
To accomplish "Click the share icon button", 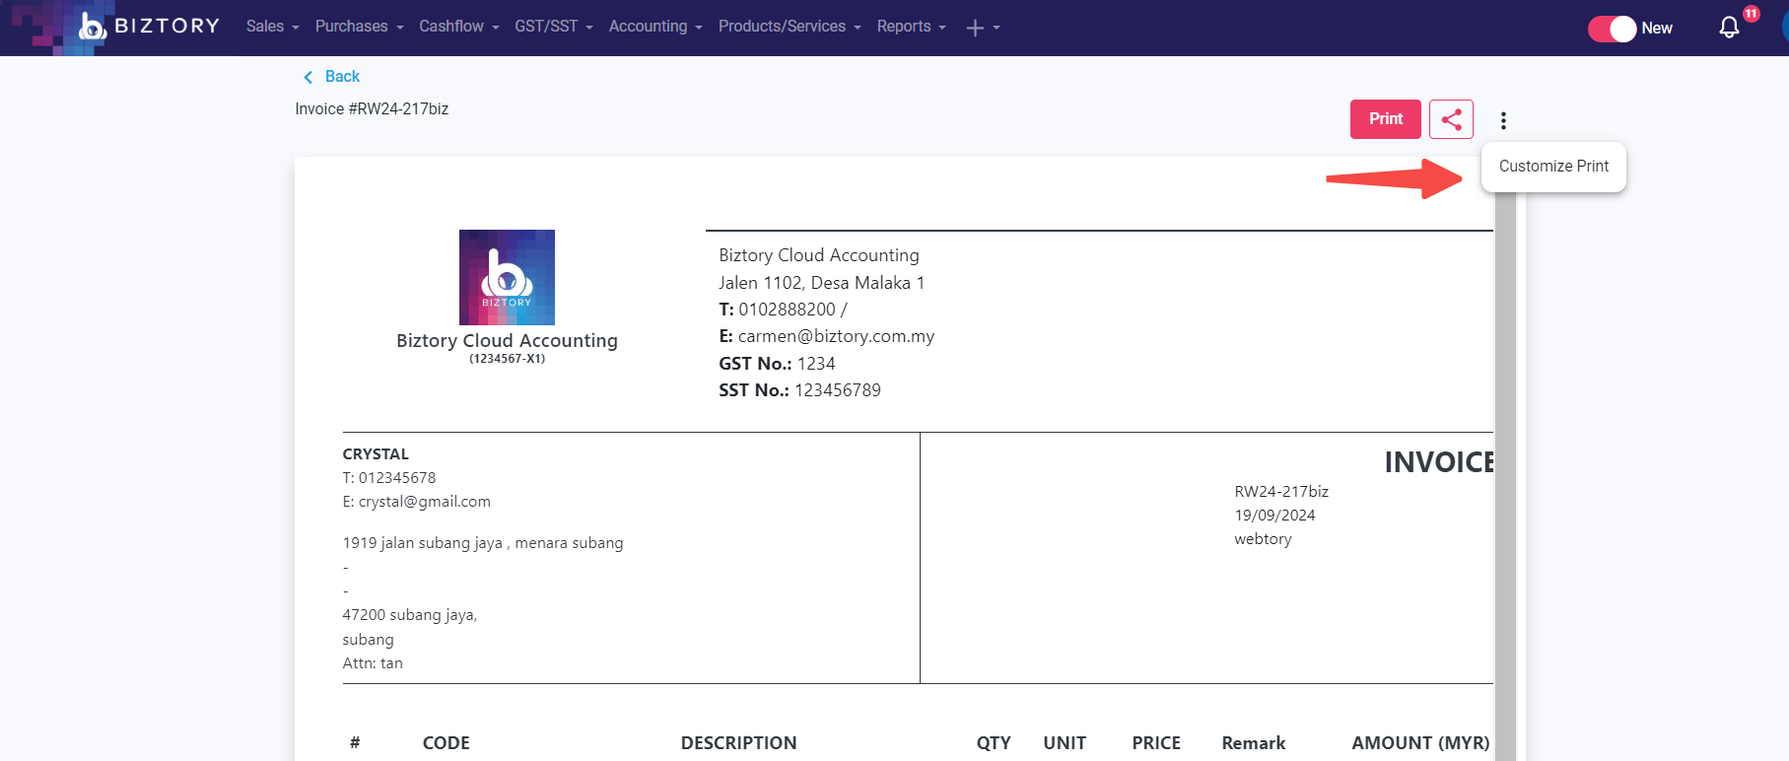I will [x=1451, y=119].
